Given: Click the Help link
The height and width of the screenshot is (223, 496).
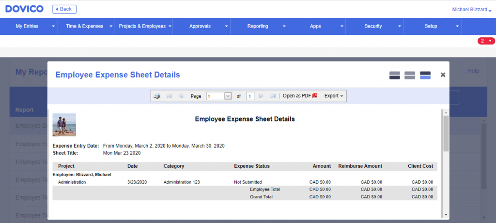Looking at the screenshot, I should (473, 71).
